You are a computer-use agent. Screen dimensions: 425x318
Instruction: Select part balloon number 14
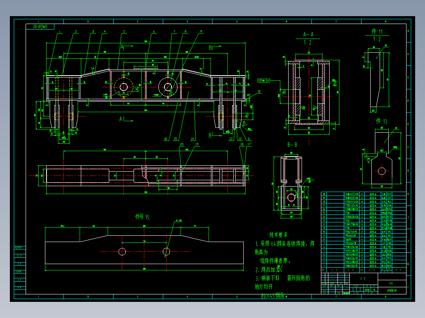(x=192, y=139)
